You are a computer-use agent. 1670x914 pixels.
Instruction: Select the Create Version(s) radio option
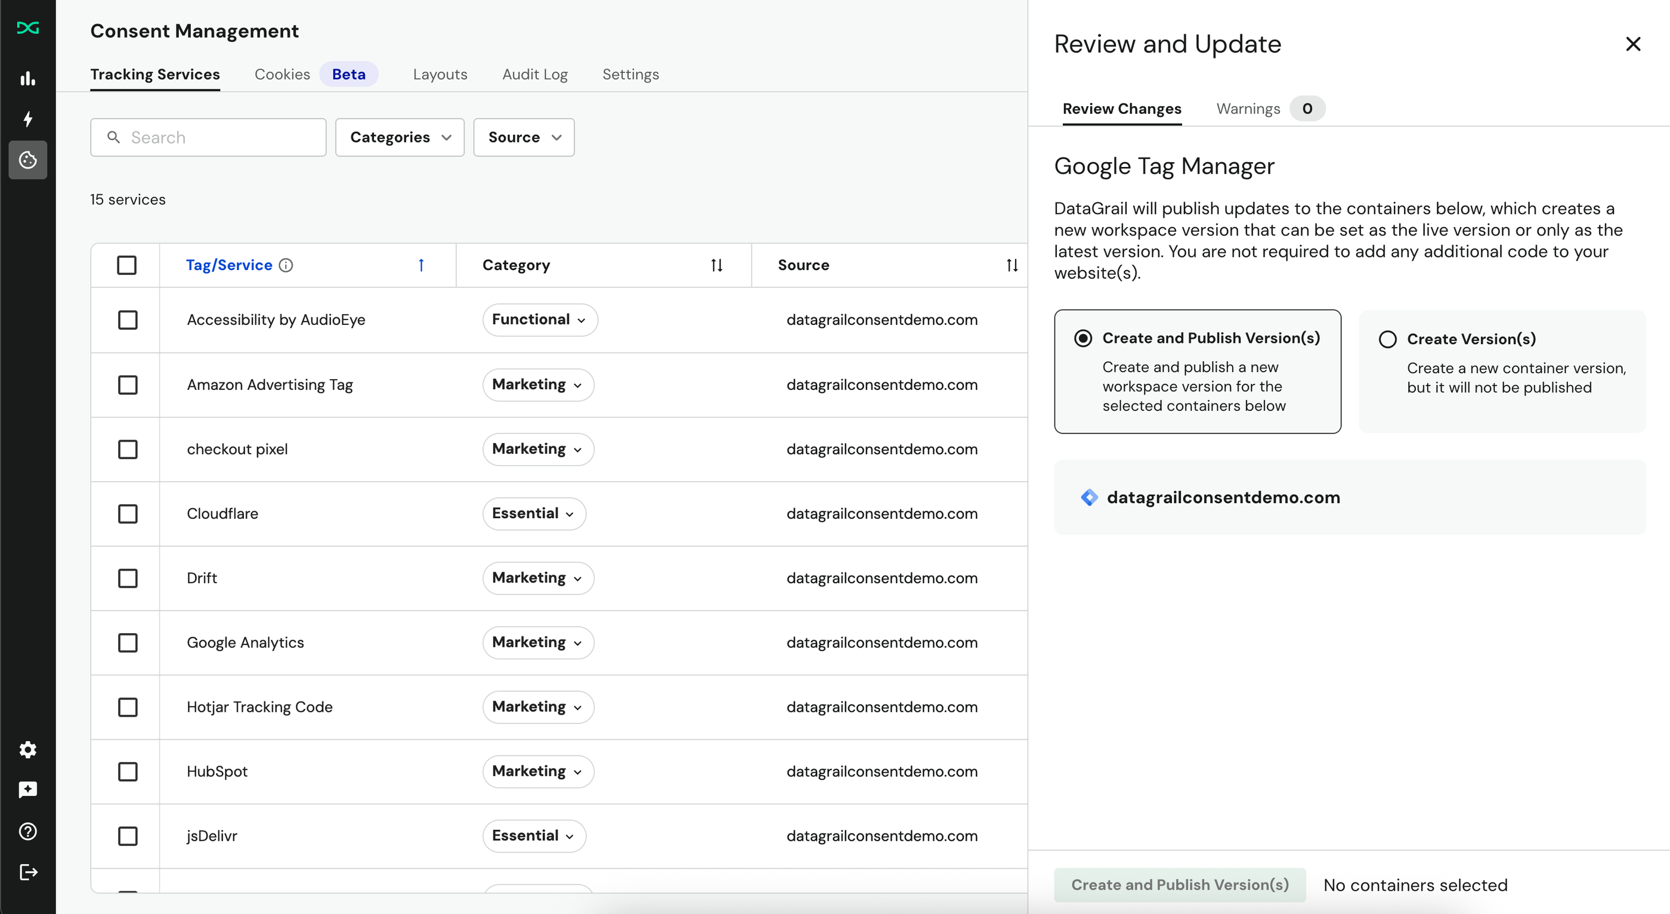(x=1387, y=340)
